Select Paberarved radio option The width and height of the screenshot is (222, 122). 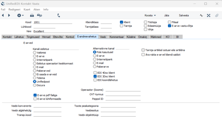tap(35, 71)
